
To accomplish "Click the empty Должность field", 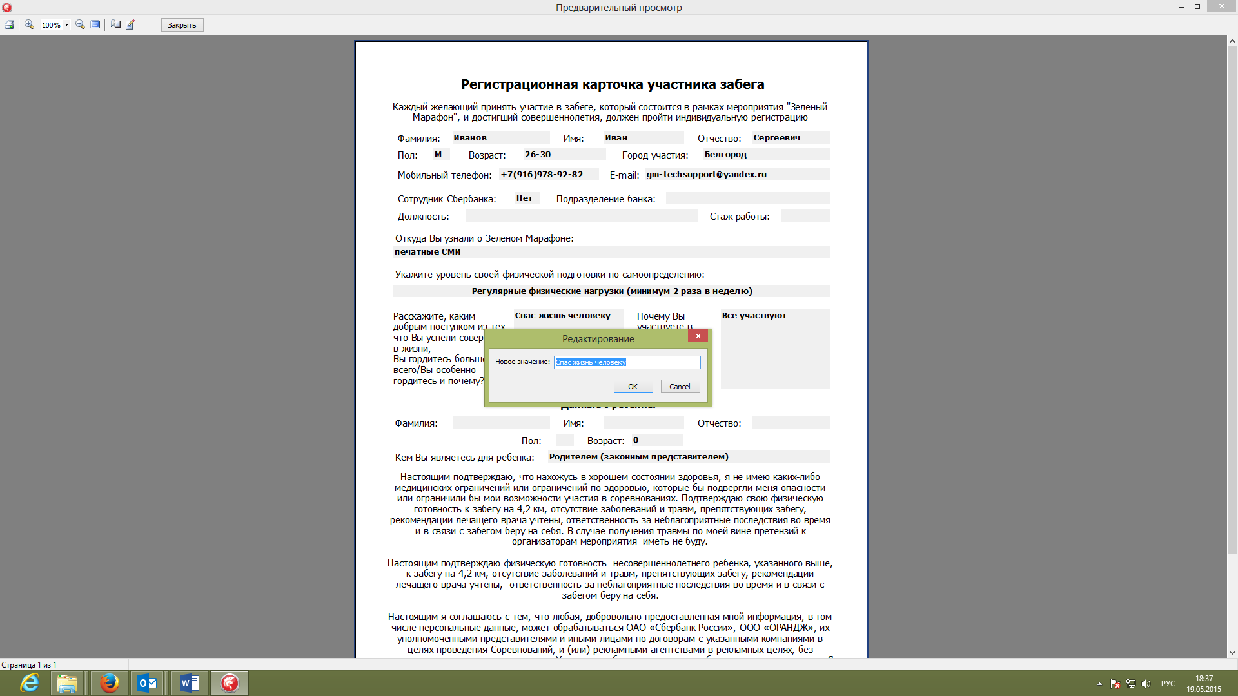I will point(582,216).
